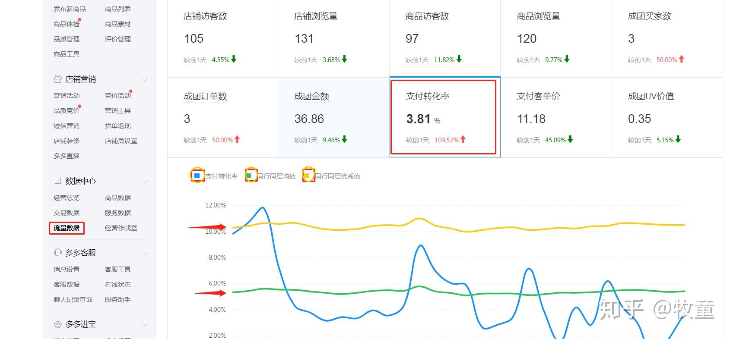733x339 pixels.
Task: Open 品质竞价 menu item
Action: (67, 111)
